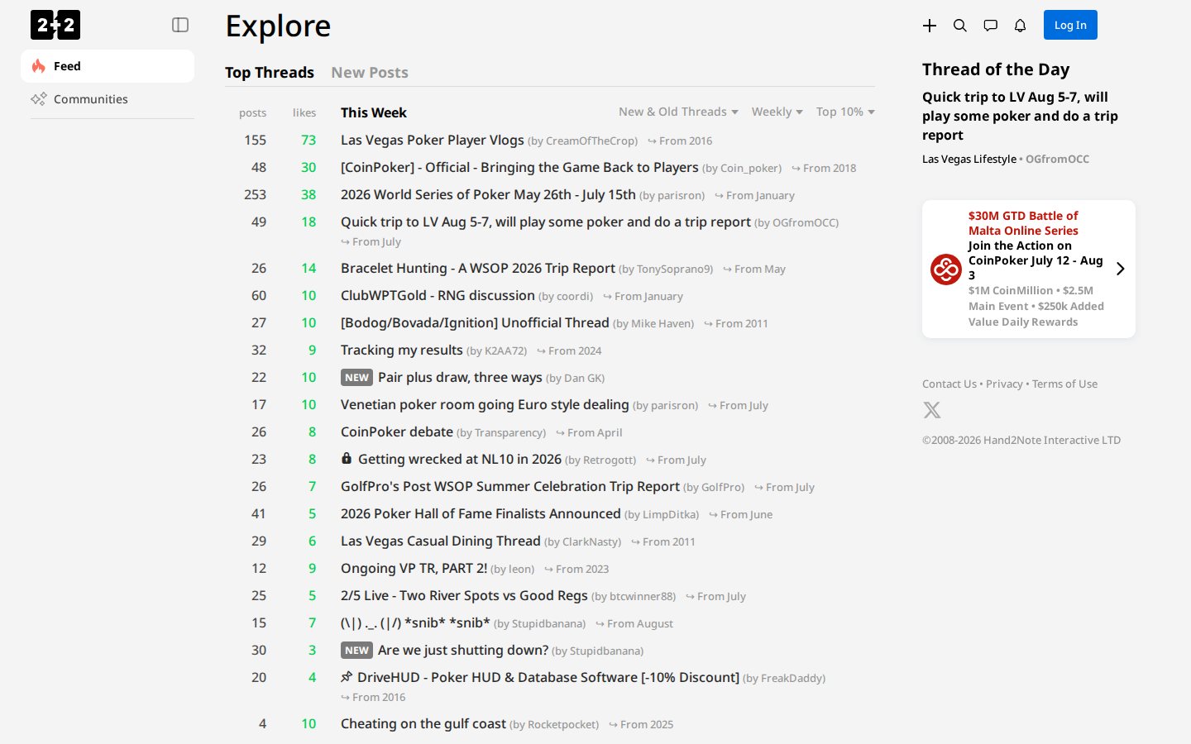1191x744 pixels.
Task: Click the 2+2 forum logo
Action: (x=55, y=25)
